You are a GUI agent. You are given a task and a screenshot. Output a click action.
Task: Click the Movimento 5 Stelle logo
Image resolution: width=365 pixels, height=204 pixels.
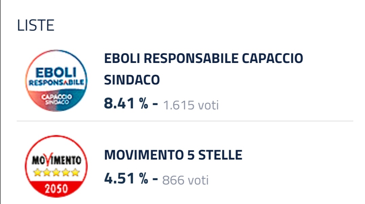[56, 166]
